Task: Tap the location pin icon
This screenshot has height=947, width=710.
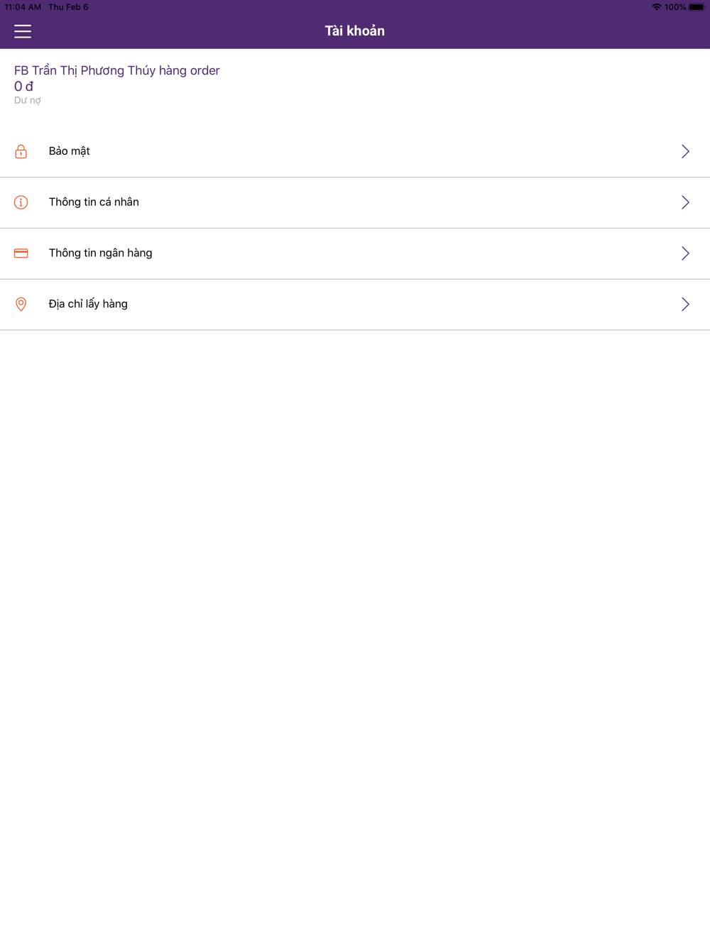Action: click(21, 305)
